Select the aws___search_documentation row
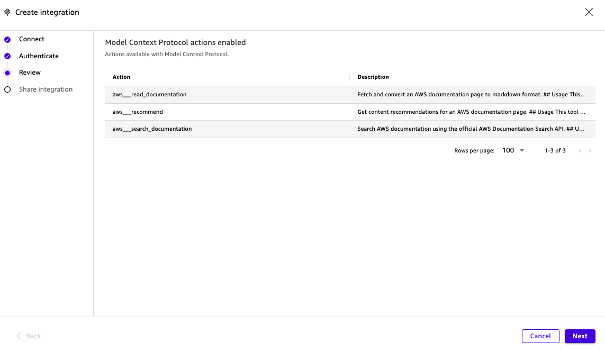This screenshot has height=351, width=605. point(152,129)
